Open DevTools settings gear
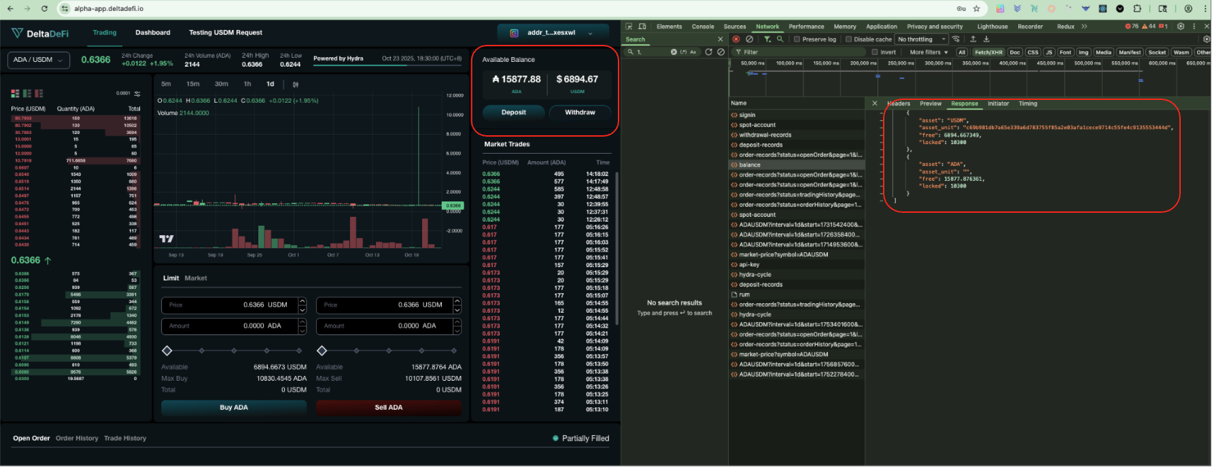Screen dimensions: 1212x467 pyautogui.click(x=1181, y=27)
